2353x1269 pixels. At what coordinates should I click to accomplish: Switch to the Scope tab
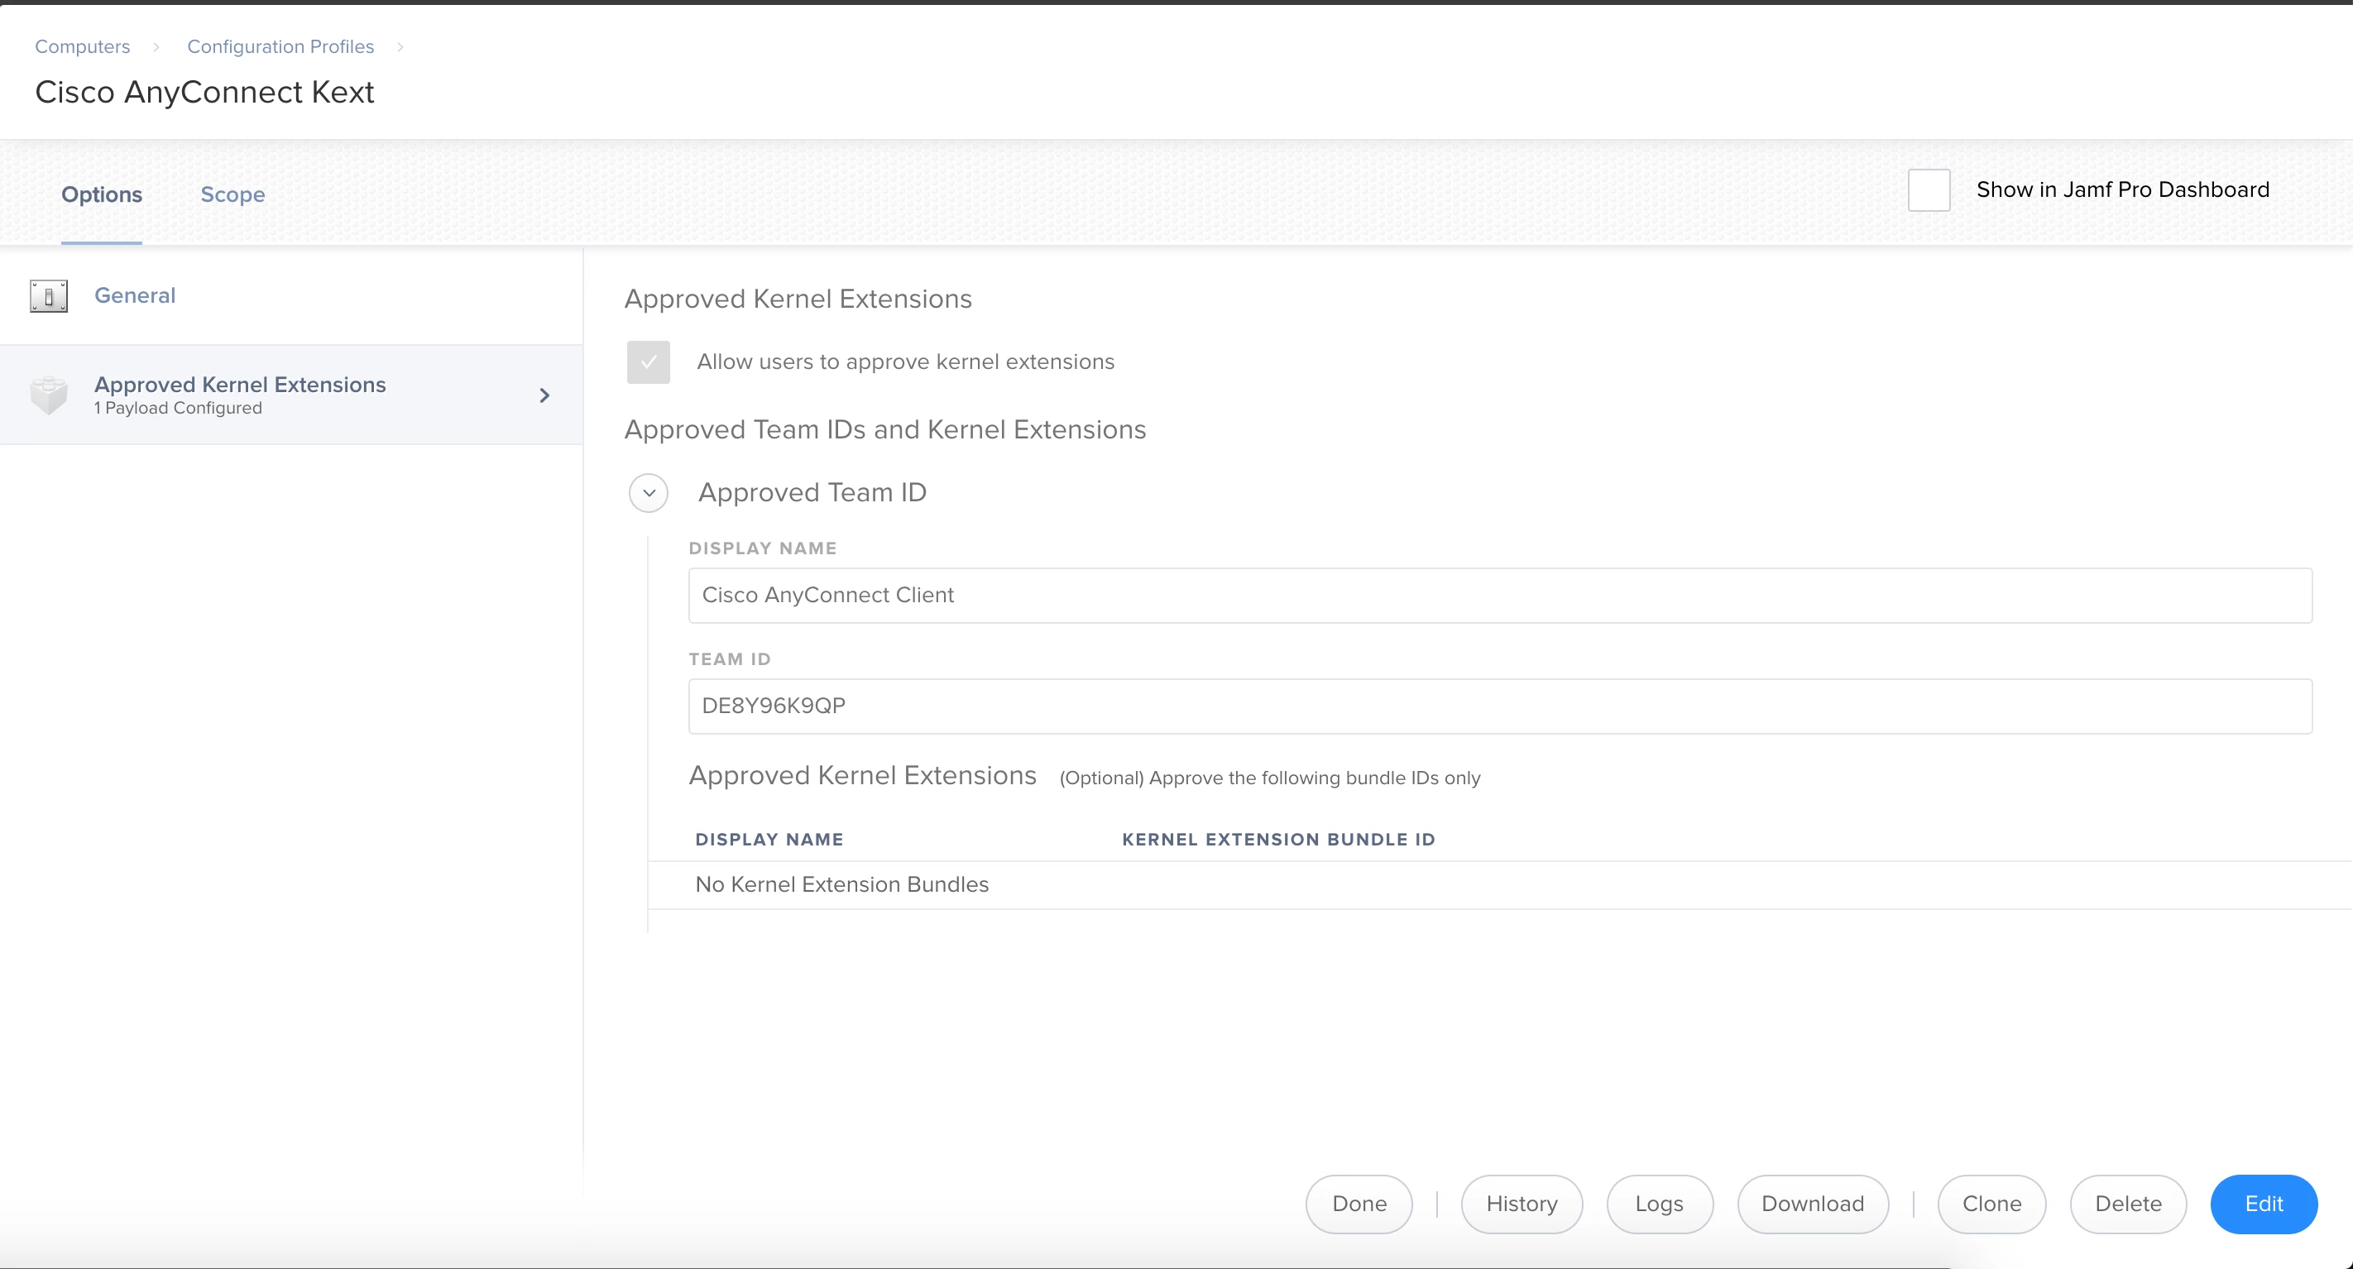point(232,194)
